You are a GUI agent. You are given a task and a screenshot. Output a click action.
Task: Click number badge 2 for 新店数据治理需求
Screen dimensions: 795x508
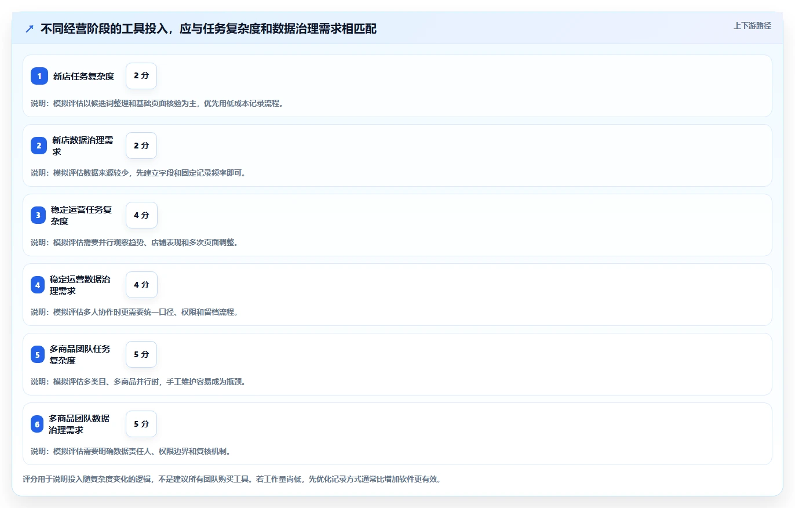point(39,146)
